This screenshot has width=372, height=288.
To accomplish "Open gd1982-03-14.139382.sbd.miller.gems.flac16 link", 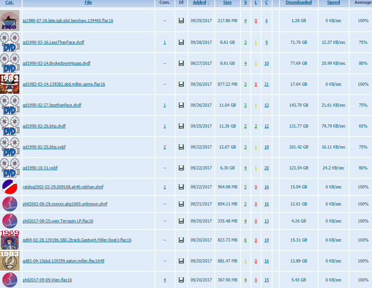I will [x=64, y=84].
